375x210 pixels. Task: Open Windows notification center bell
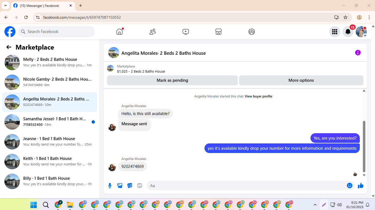point(368,205)
